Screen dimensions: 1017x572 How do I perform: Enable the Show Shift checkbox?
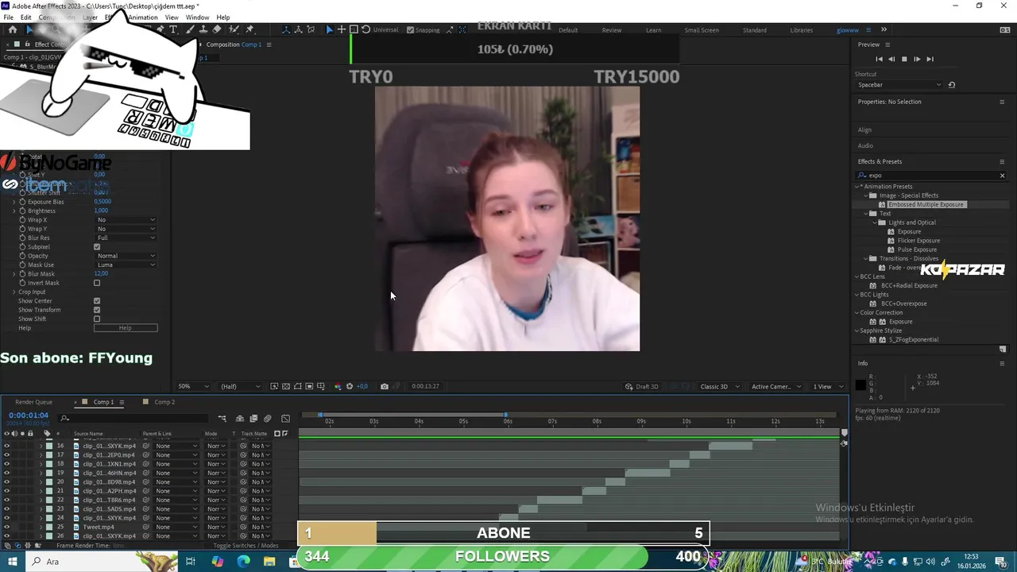(x=97, y=319)
